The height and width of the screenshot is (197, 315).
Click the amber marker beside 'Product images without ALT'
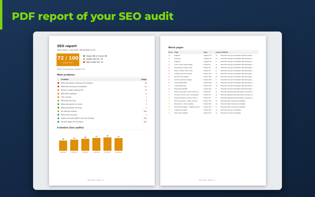pyautogui.click(x=58, y=90)
